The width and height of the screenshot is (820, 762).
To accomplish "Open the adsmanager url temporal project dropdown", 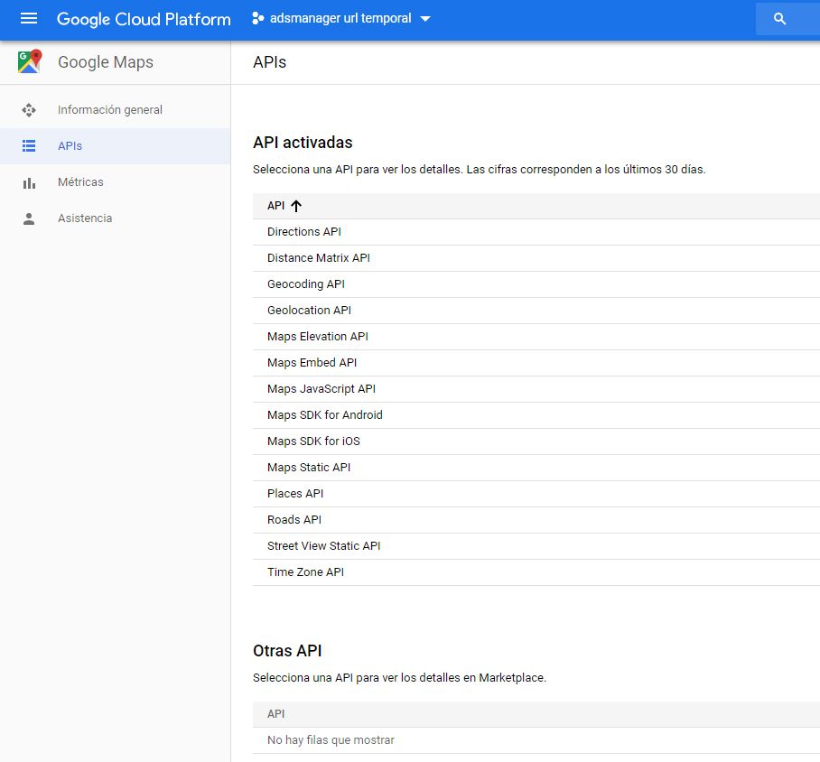I will coord(341,18).
